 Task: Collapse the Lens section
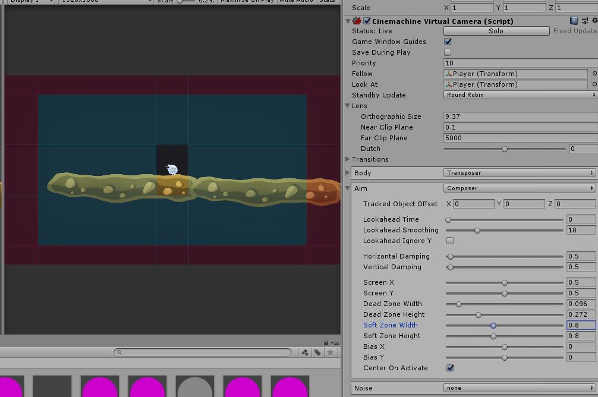tap(348, 106)
